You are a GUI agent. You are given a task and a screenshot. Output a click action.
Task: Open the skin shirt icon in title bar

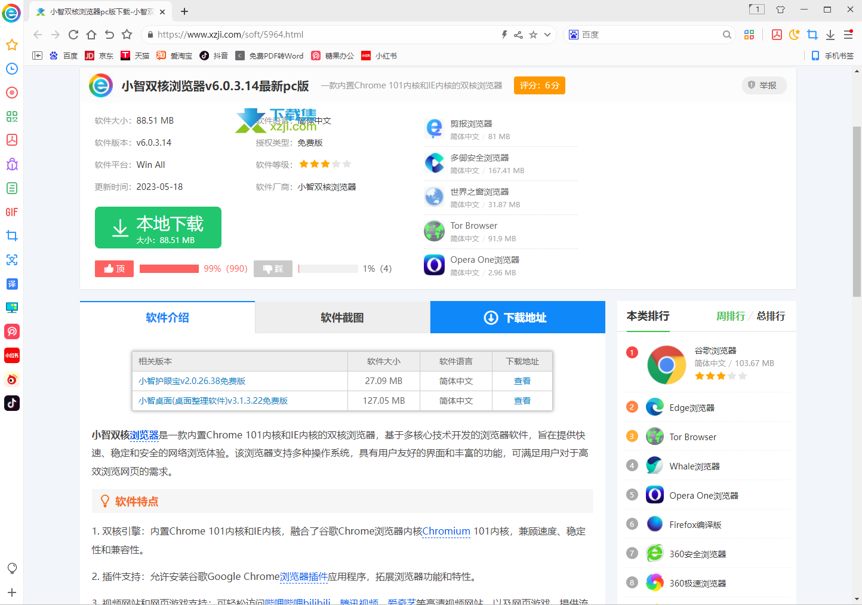click(x=780, y=9)
